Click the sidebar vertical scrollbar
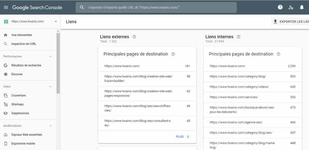The height and width of the screenshot is (150, 309). click(x=58, y=63)
